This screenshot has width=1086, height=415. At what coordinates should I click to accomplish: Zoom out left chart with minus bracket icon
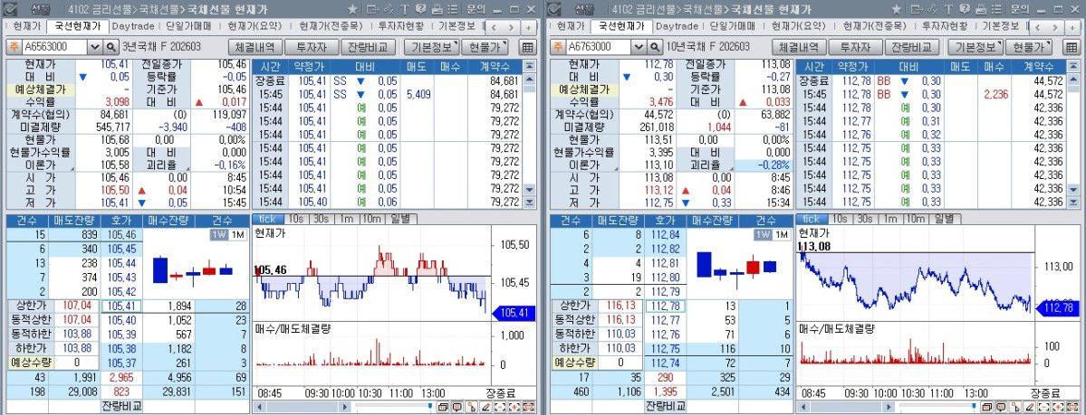(500, 407)
